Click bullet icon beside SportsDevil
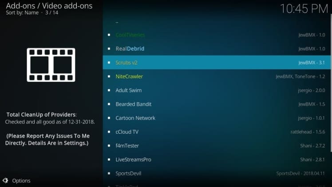 [x=109, y=173]
